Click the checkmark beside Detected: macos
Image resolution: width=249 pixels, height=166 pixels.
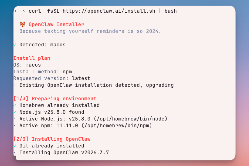click(15, 45)
